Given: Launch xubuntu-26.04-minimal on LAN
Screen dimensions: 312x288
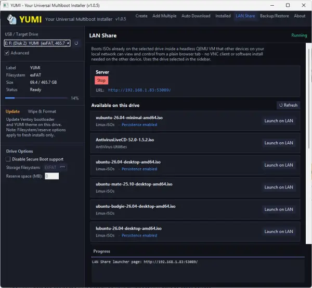Looking at the screenshot, I should pyautogui.click(x=279, y=121).
